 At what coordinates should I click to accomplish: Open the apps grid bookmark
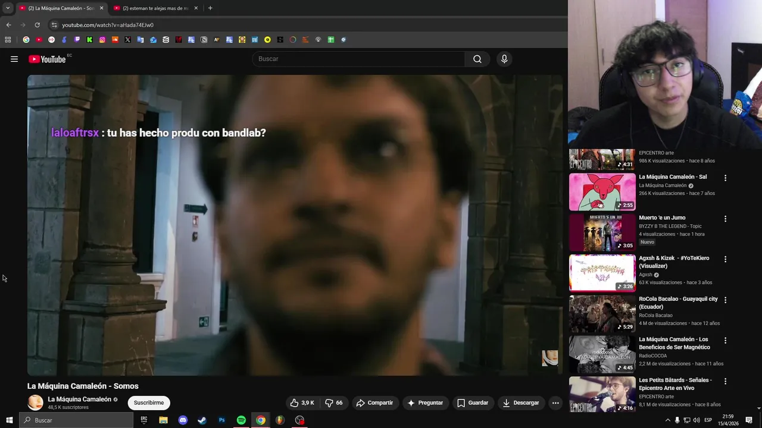pos(8,40)
